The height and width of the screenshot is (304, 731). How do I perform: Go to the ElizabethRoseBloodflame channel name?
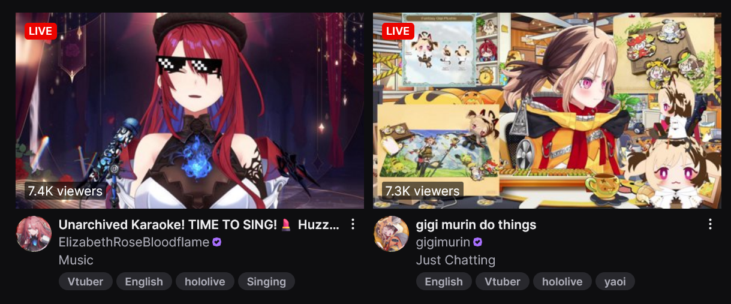tap(134, 242)
